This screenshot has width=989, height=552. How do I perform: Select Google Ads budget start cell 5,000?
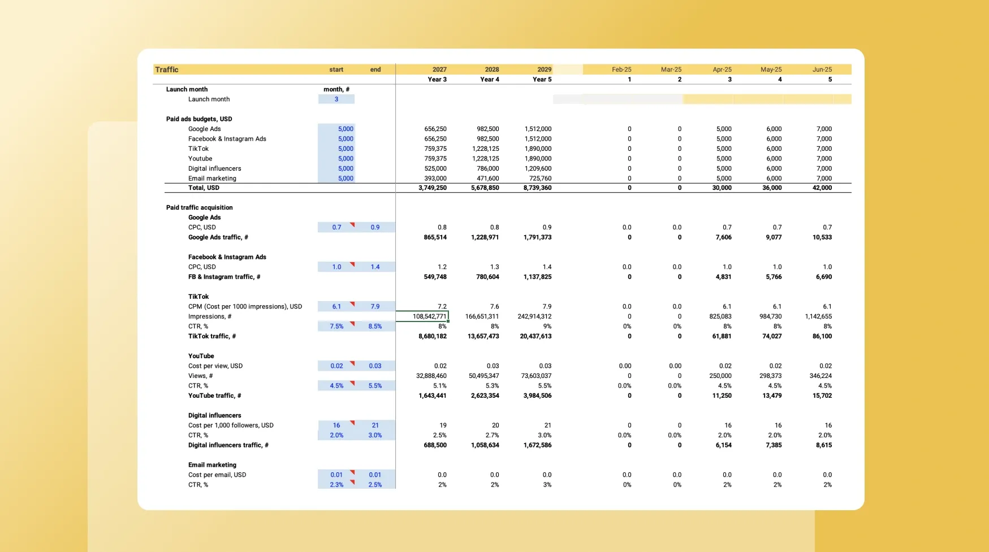pyautogui.click(x=336, y=129)
